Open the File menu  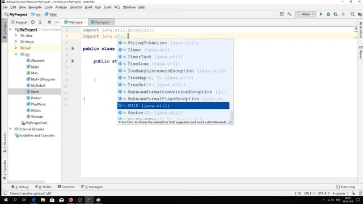tap(5, 7)
